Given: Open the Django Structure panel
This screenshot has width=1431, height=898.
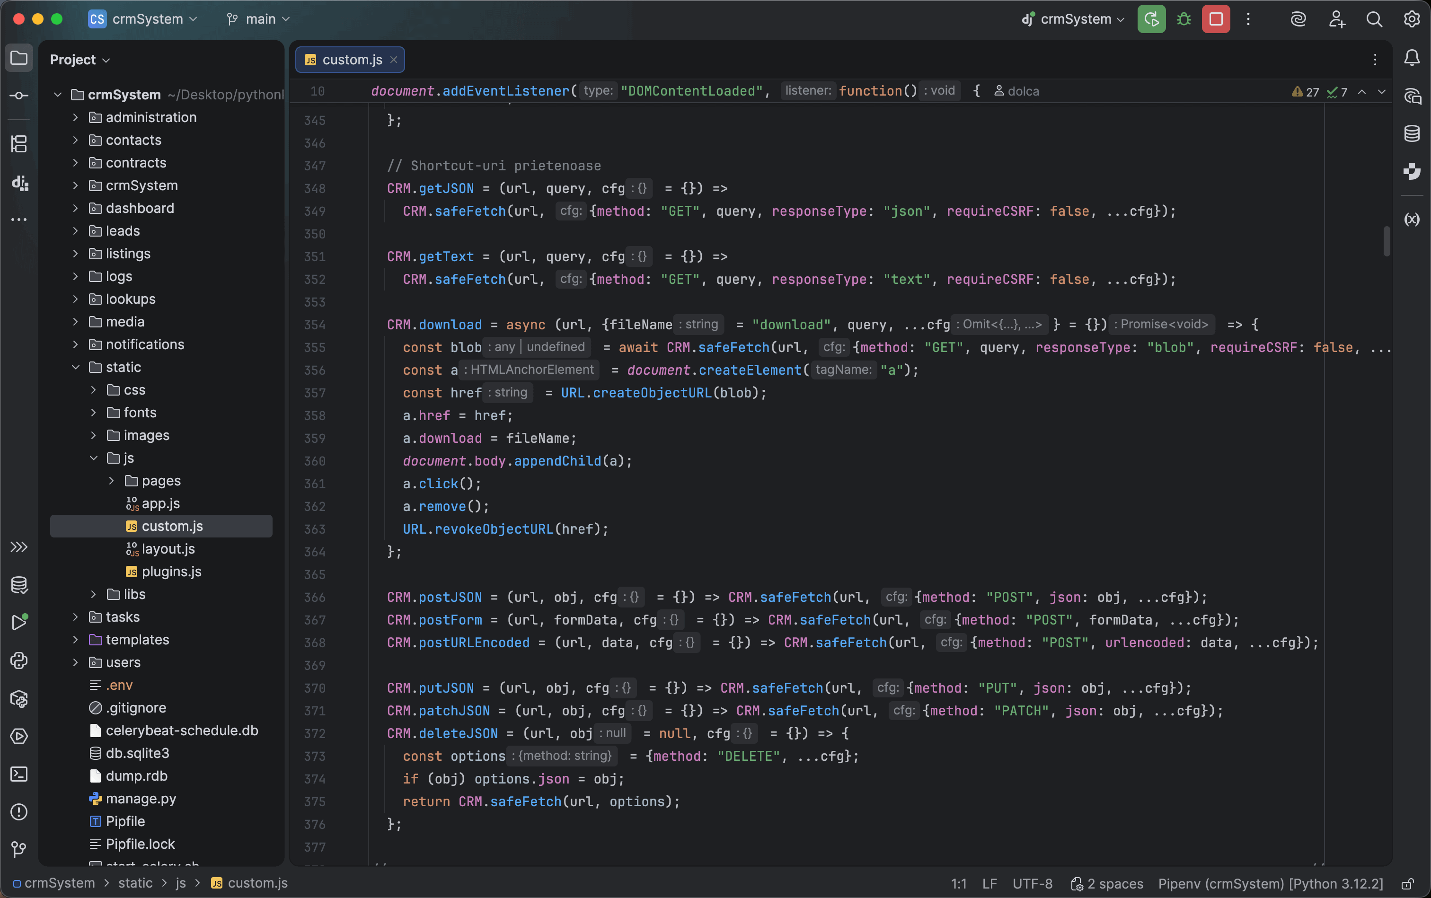Looking at the screenshot, I should coord(19,183).
